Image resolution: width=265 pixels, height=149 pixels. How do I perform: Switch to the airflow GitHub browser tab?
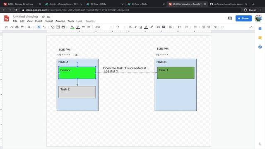tap(228, 4)
